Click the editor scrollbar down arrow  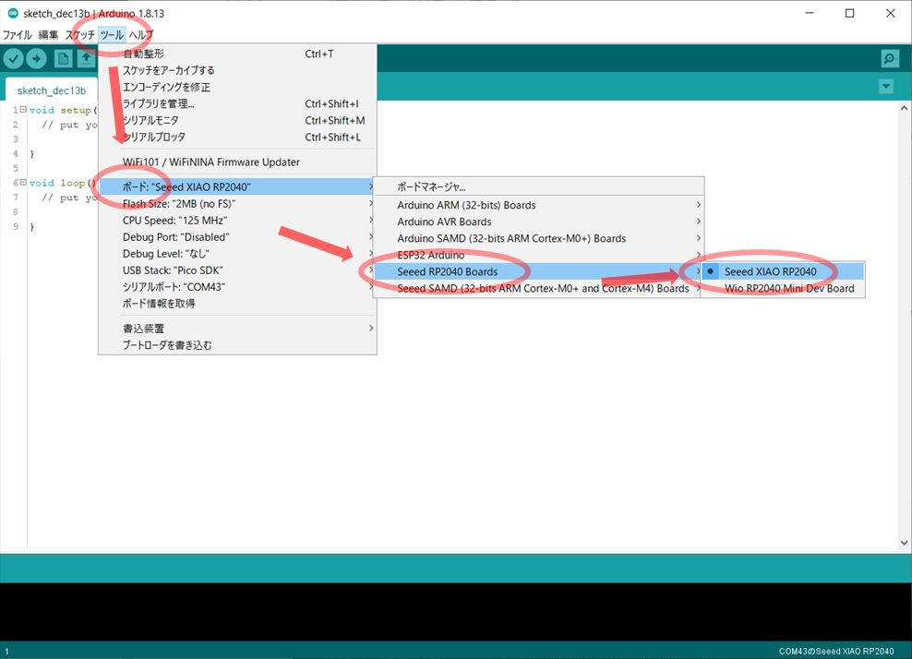(x=904, y=543)
